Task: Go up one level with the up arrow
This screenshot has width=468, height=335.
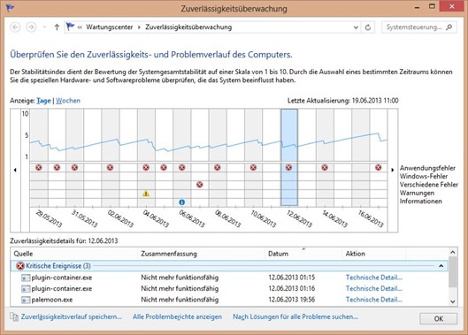Action: click(x=57, y=27)
